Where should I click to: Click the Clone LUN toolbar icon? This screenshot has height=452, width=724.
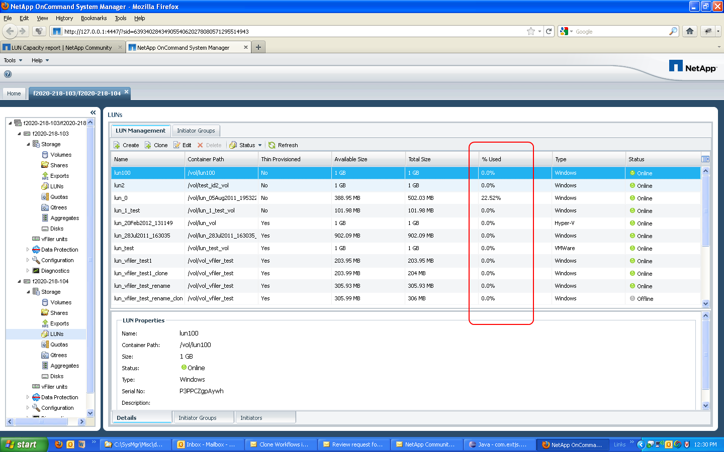tap(148, 145)
